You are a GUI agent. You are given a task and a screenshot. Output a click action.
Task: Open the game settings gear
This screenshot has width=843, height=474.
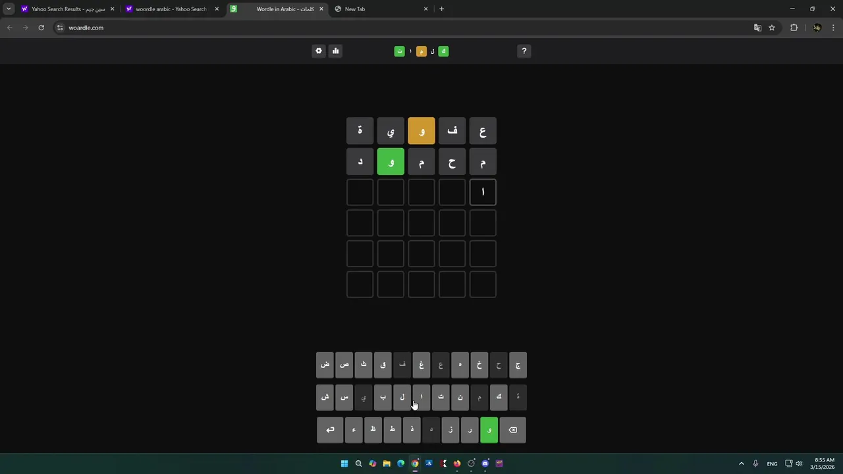point(319,51)
